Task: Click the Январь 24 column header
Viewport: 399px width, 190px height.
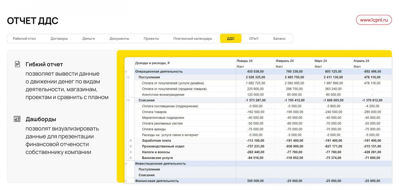Action: [x=244, y=61]
